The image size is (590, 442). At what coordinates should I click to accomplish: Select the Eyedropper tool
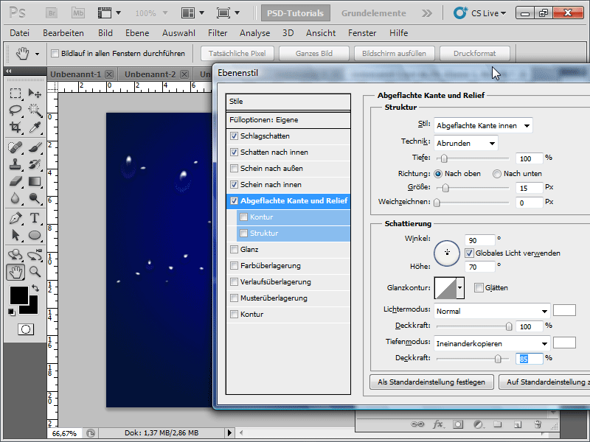(35, 127)
